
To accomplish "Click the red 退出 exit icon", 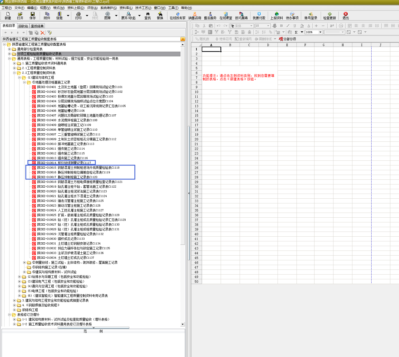I will [x=346, y=16].
